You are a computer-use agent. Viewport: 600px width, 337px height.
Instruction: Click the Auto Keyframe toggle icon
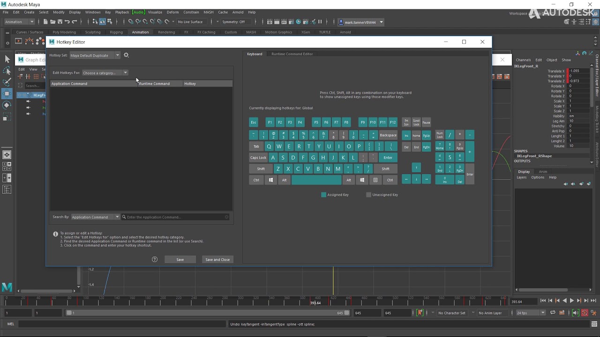tap(585, 313)
